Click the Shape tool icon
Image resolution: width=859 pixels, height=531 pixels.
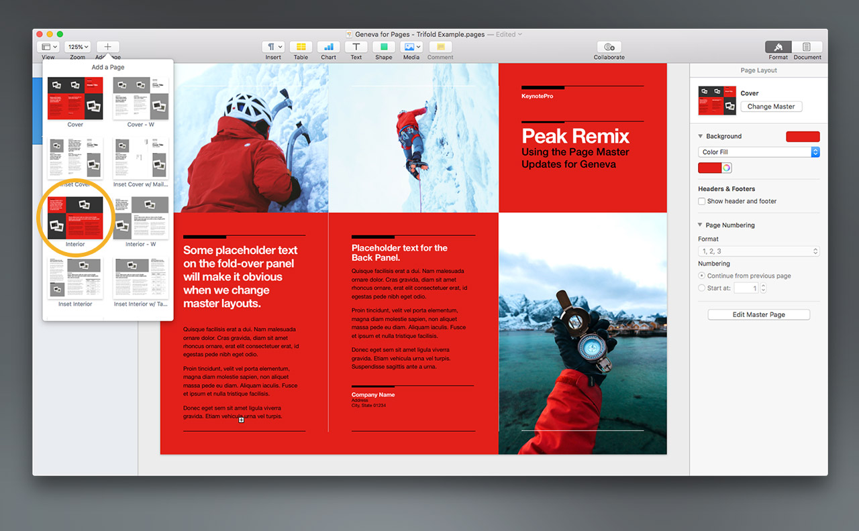[x=383, y=47]
